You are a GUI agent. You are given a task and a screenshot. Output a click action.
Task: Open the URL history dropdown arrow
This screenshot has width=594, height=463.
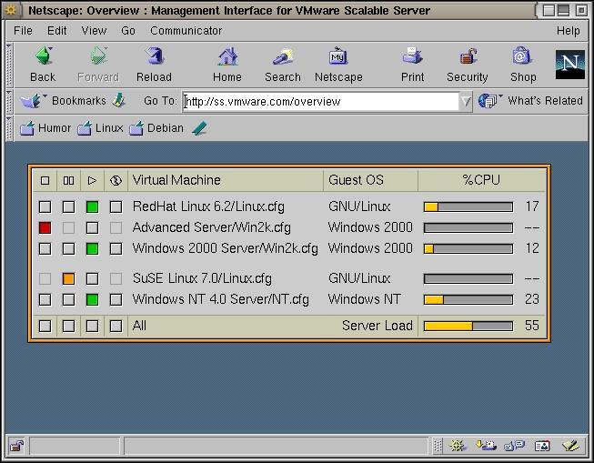(466, 101)
